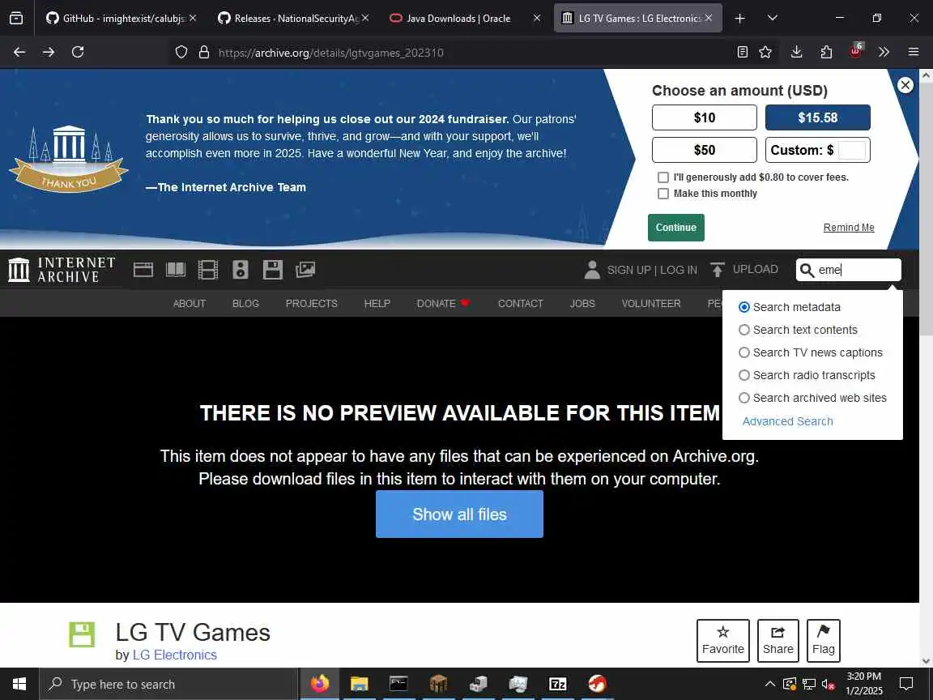
Task: Select Search radio transcripts option
Action: (743, 375)
